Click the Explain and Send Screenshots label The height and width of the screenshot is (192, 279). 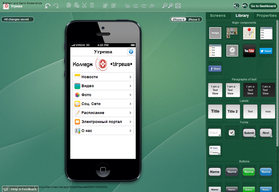pyautogui.click(x=22, y=3)
